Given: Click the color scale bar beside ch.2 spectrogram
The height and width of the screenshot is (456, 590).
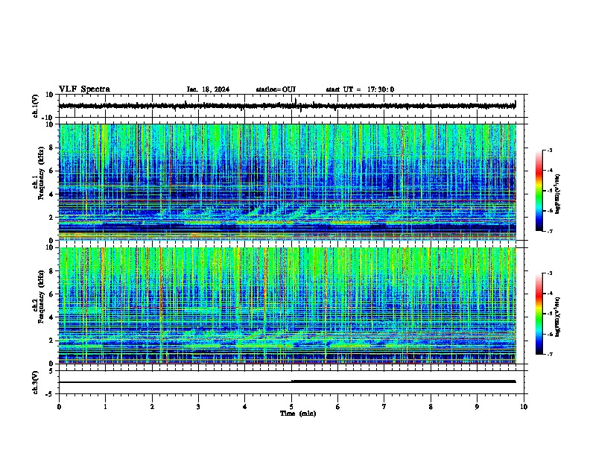Looking at the screenshot, I should click(x=539, y=314).
